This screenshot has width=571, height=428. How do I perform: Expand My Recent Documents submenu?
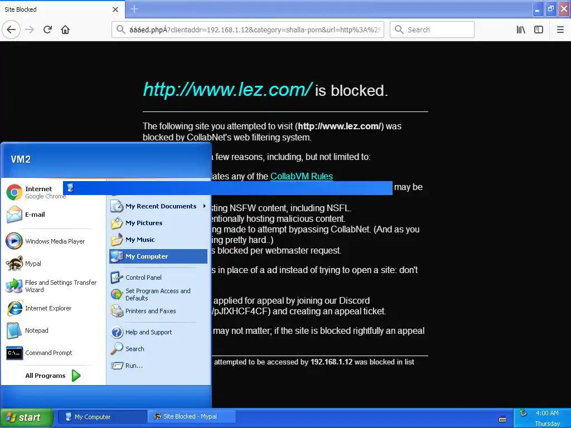tap(158, 206)
